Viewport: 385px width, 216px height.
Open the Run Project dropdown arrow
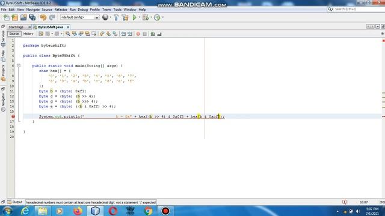point(139,17)
